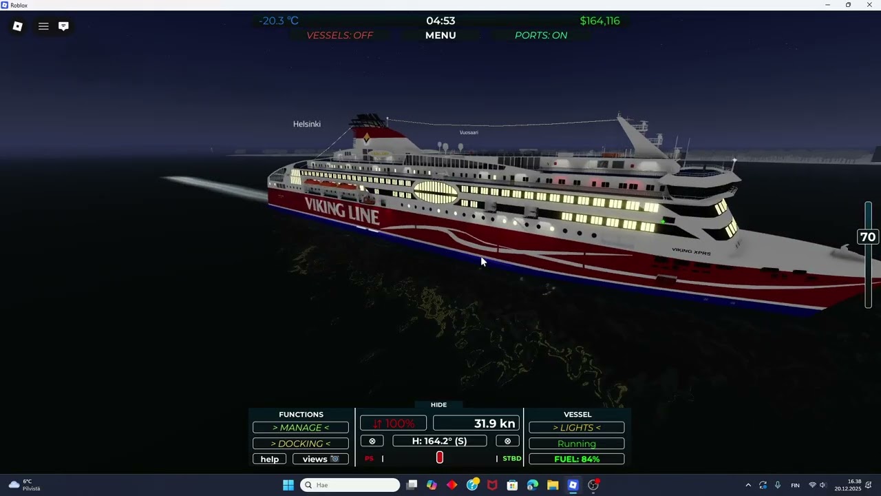The height and width of the screenshot is (496, 881).
Task: Click the Vuosaari port label
Action: (469, 132)
